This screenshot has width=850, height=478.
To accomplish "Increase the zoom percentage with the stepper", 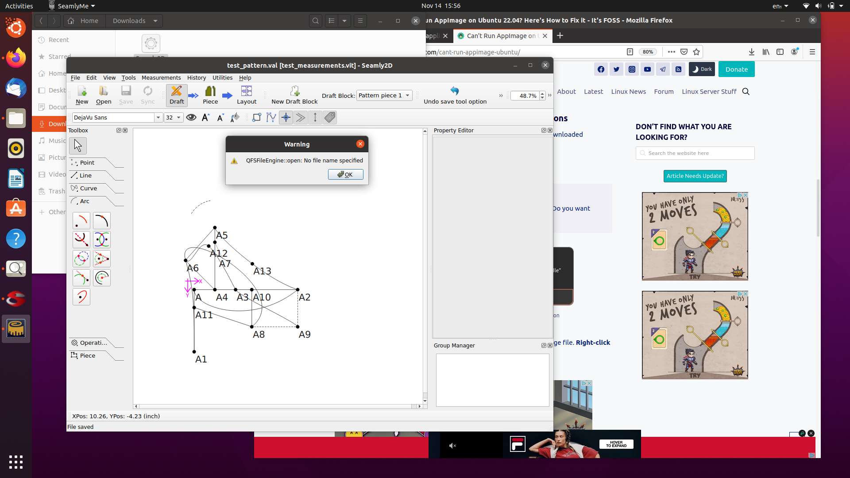I will coord(542,93).
